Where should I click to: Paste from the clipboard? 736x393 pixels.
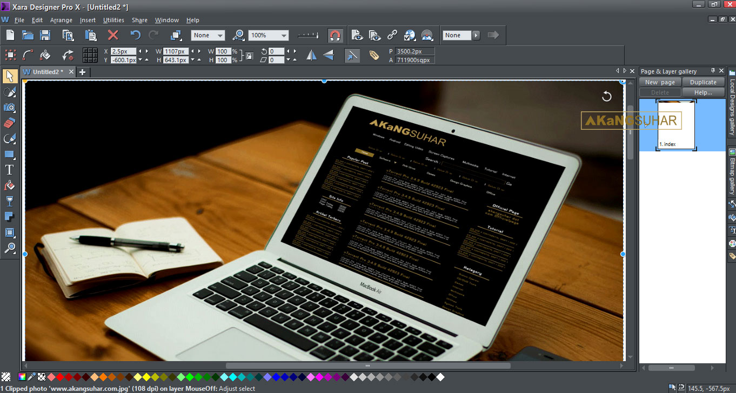pos(90,35)
